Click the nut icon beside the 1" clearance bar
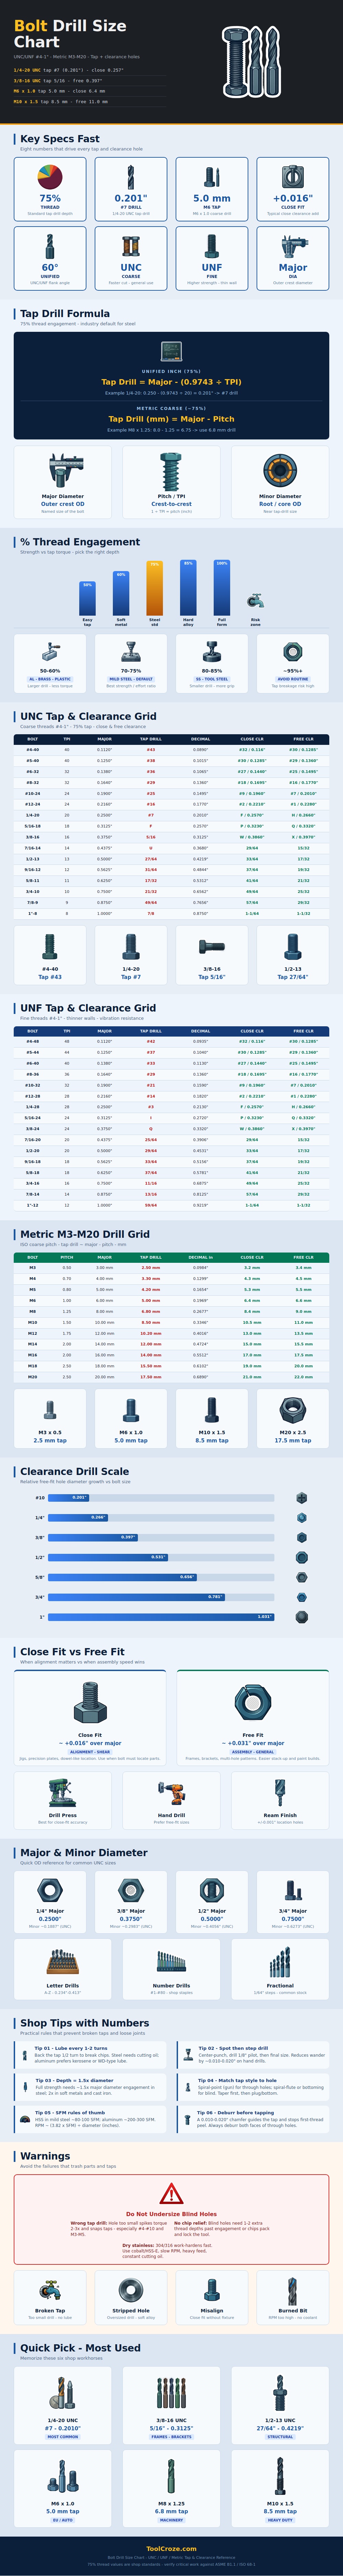This screenshot has height=2576, width=343. 301,1617
